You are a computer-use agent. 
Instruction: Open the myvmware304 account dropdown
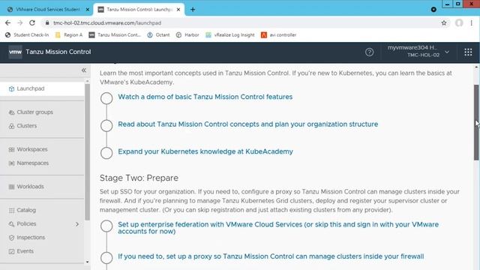click(418, 52)
